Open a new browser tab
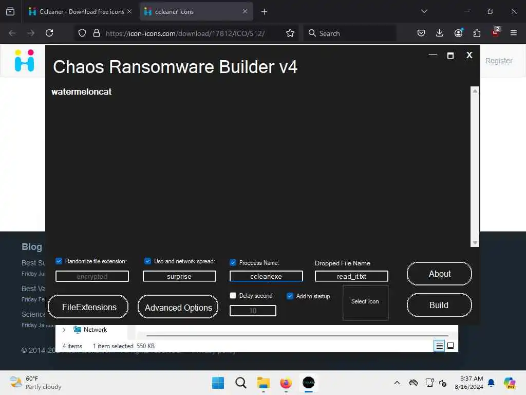The width and height of the screenshot is (526, 395). 265,12
